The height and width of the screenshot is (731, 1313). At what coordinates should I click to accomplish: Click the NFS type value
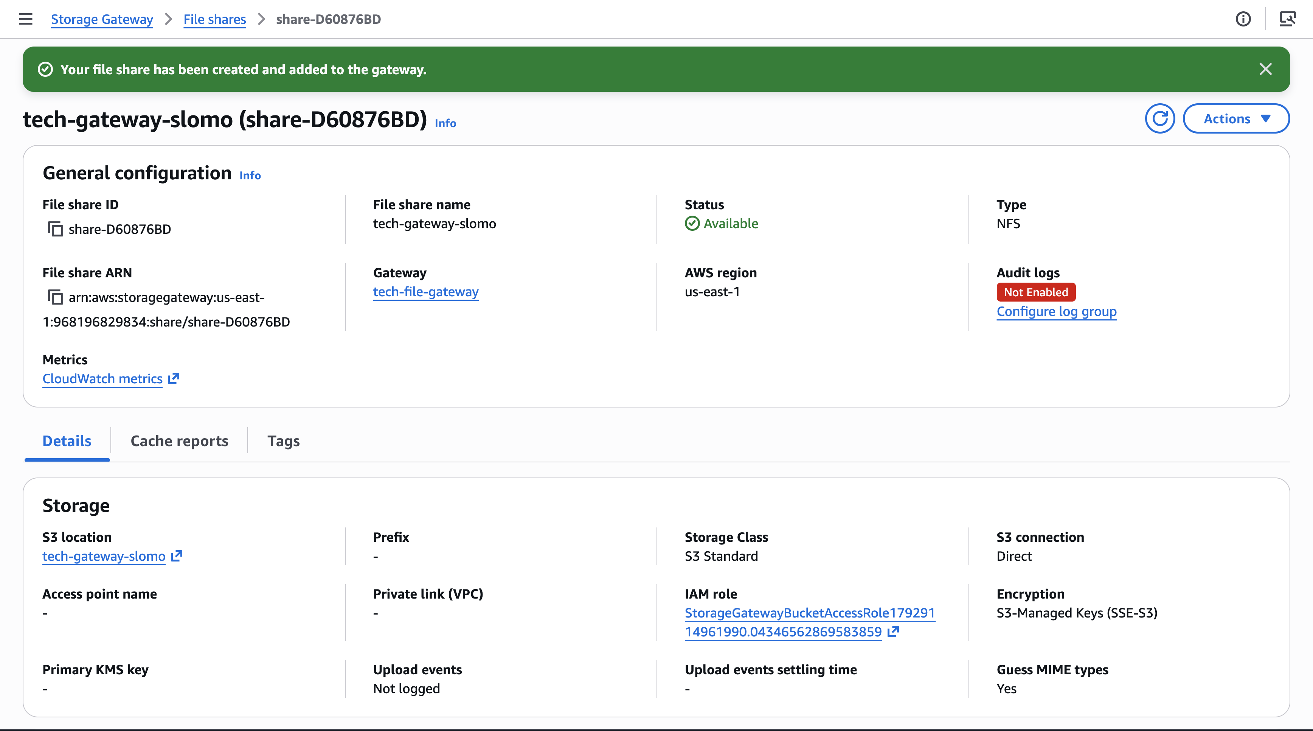1008,224
